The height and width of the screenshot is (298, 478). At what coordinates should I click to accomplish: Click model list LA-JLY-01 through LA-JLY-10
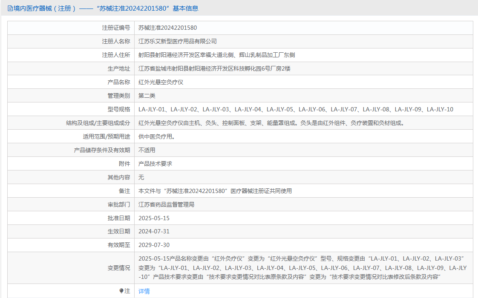pos(296,110)
